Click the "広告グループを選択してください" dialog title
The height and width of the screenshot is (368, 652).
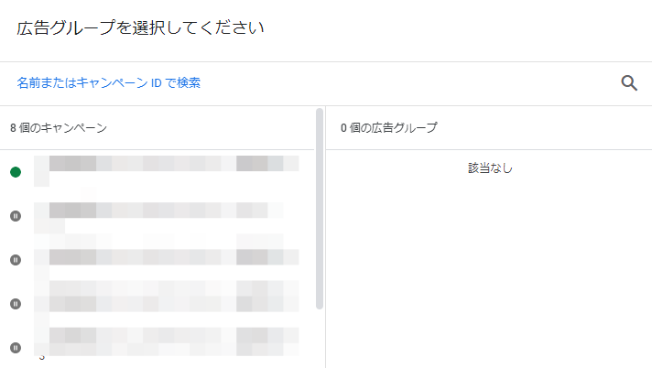pyautogui.click(x=141, y=28)
